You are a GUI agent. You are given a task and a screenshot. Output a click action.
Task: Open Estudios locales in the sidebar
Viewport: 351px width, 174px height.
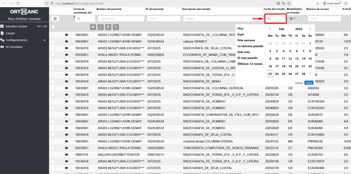[x=16, y=26]
